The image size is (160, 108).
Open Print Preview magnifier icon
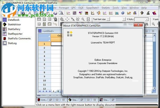tap(61, 13)
